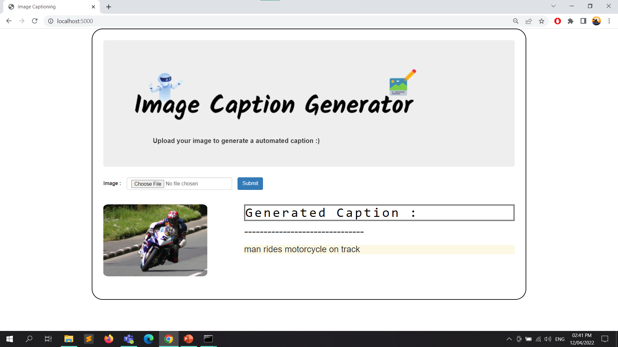Go back to previous page
The width and height of the screenshot is (618, 347).
(9, 21)
